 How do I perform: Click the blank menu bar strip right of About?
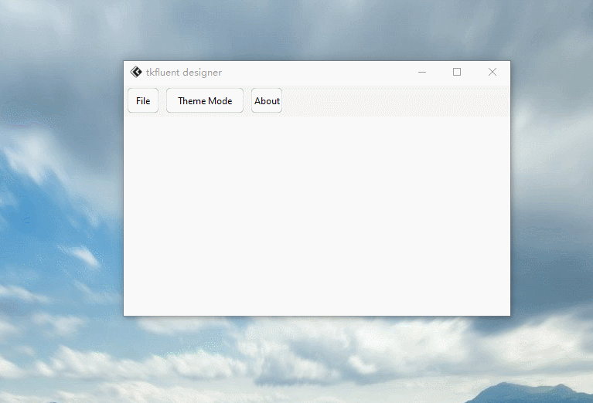(x=394, y=100)
